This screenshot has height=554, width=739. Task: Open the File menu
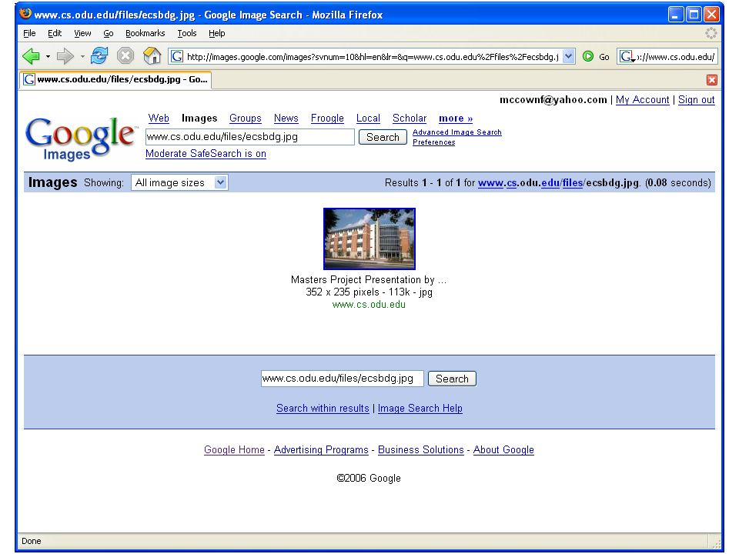point(29,33)
